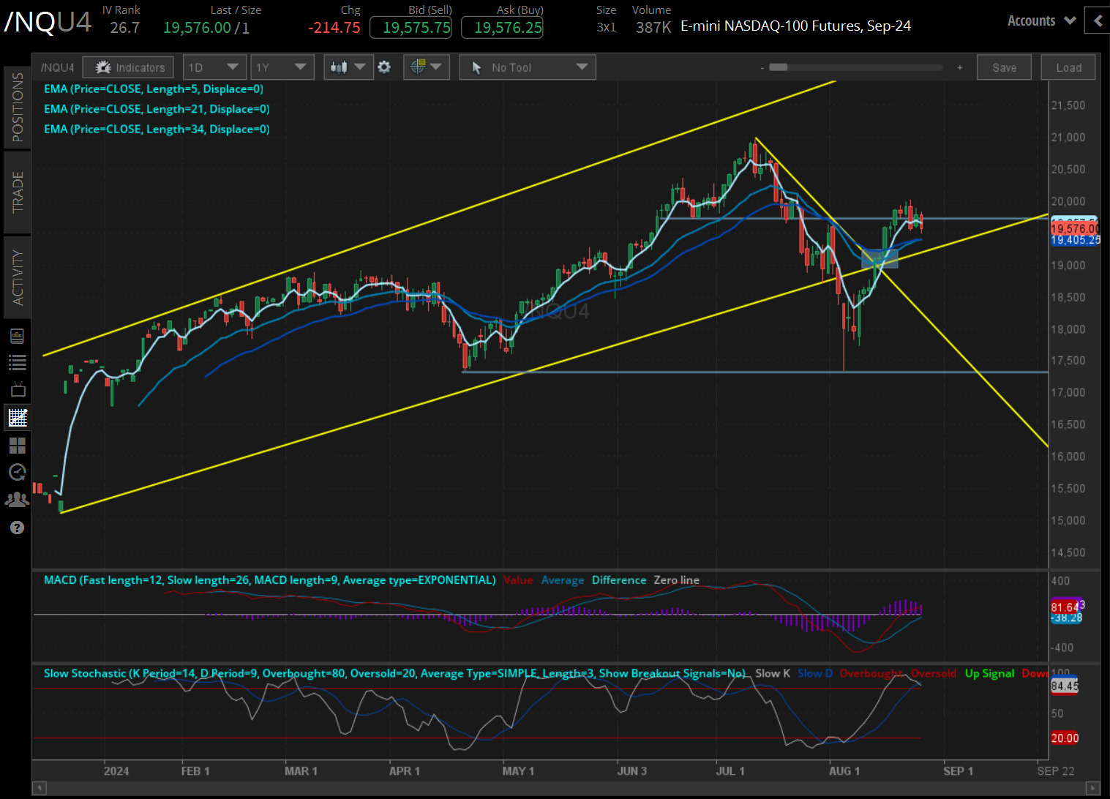Screen dimensions: 1110x799
Task: Click the EMA Length=5 indicator label
Action: pos(154,89)
